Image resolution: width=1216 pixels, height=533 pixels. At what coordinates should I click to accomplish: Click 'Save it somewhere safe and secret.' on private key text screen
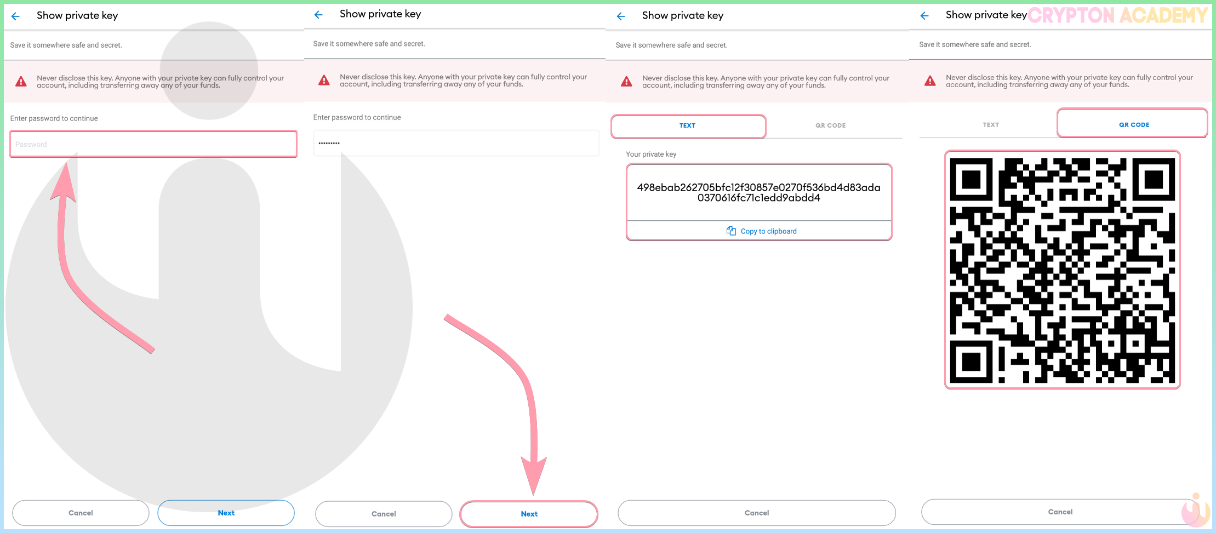[671, 45]
